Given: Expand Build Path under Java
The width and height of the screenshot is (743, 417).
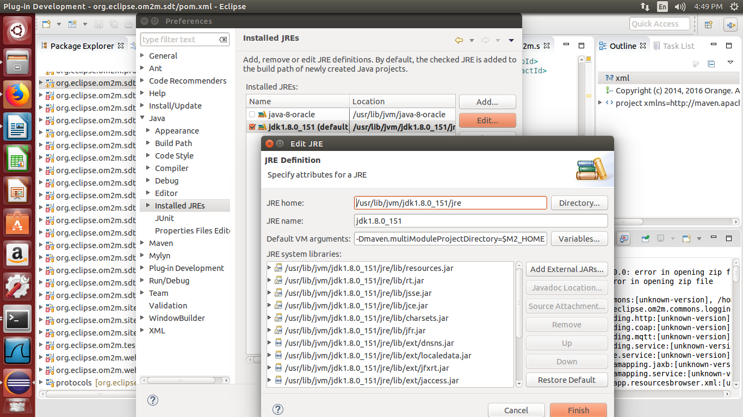Looking at the screenshot, I should coord(149,143).
